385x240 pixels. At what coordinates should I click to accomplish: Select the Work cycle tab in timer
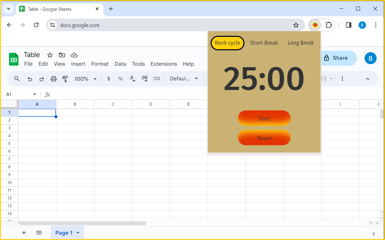(227, 43)
